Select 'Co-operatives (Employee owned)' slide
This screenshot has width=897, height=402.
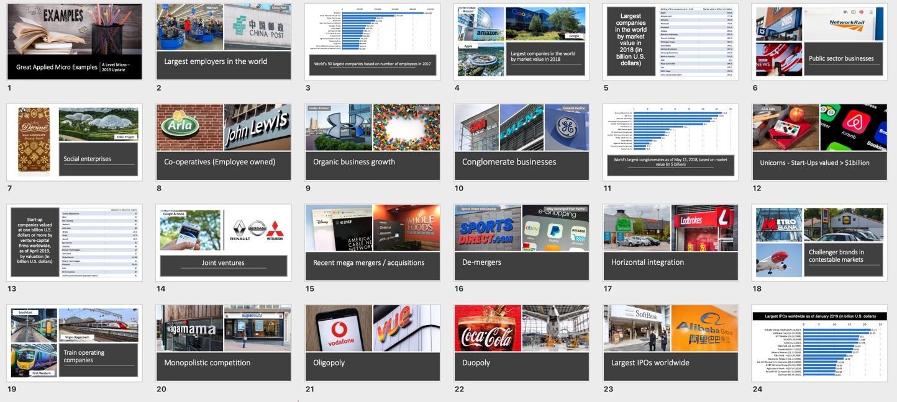click(223, 143)
